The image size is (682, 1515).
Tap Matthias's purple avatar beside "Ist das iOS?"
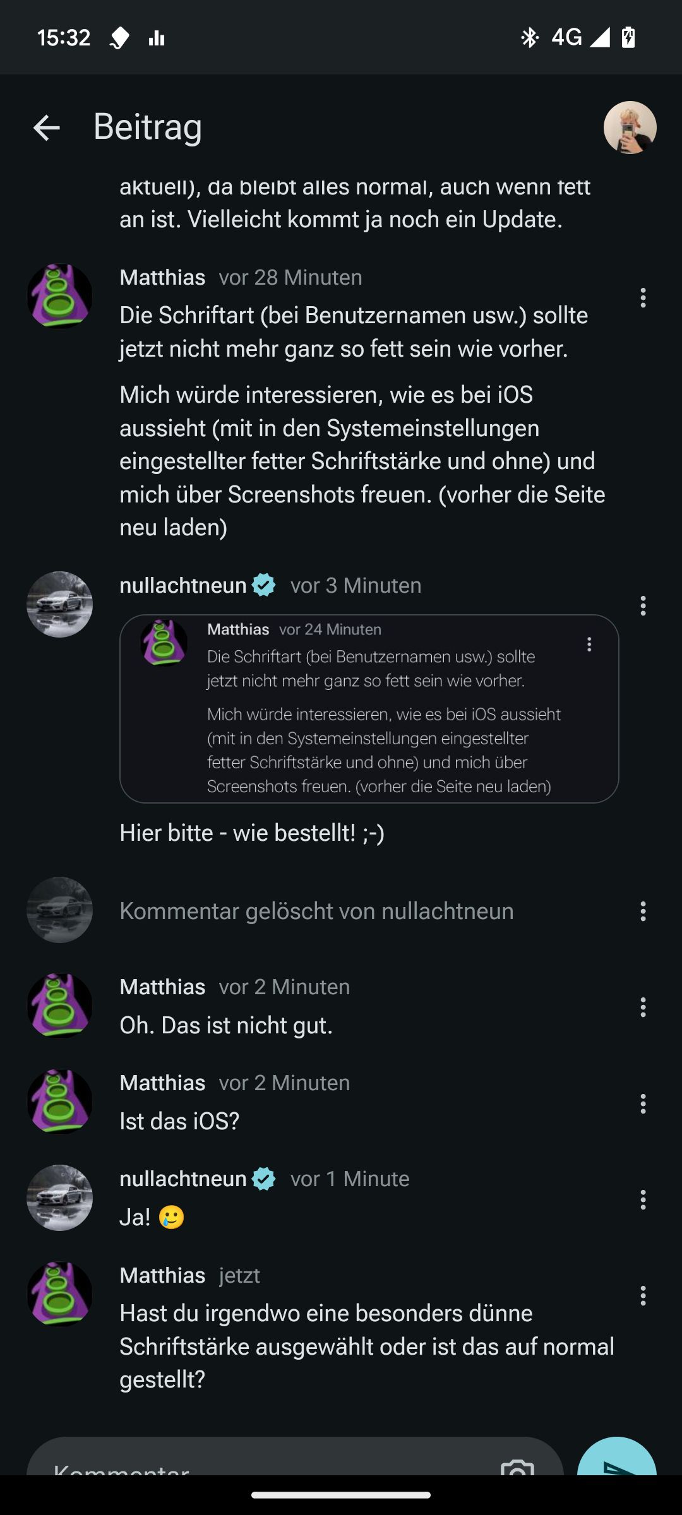pos(59,1102)
